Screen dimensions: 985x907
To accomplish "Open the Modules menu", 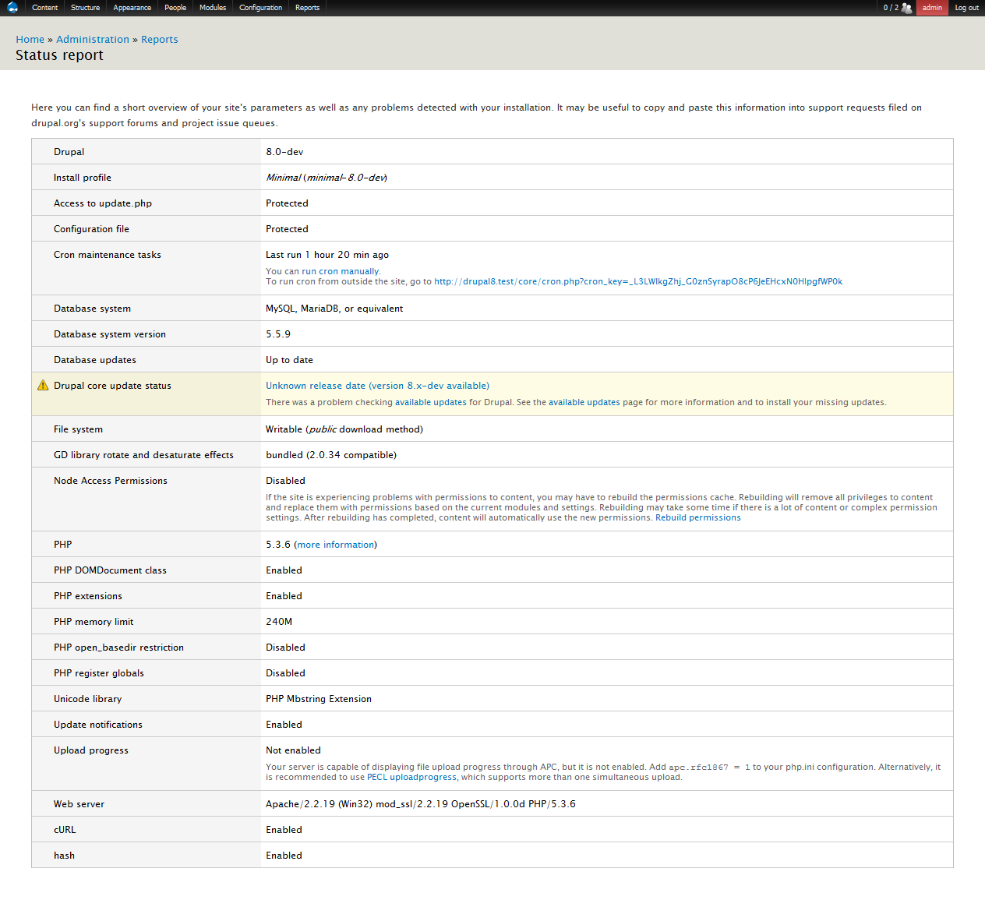I will click(212, 7).
